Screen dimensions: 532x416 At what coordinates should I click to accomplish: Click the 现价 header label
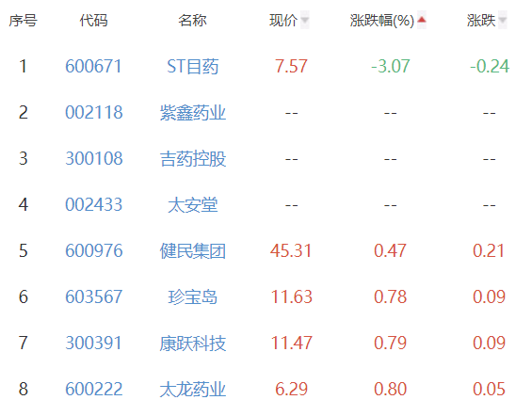click(x=283, y=21)
